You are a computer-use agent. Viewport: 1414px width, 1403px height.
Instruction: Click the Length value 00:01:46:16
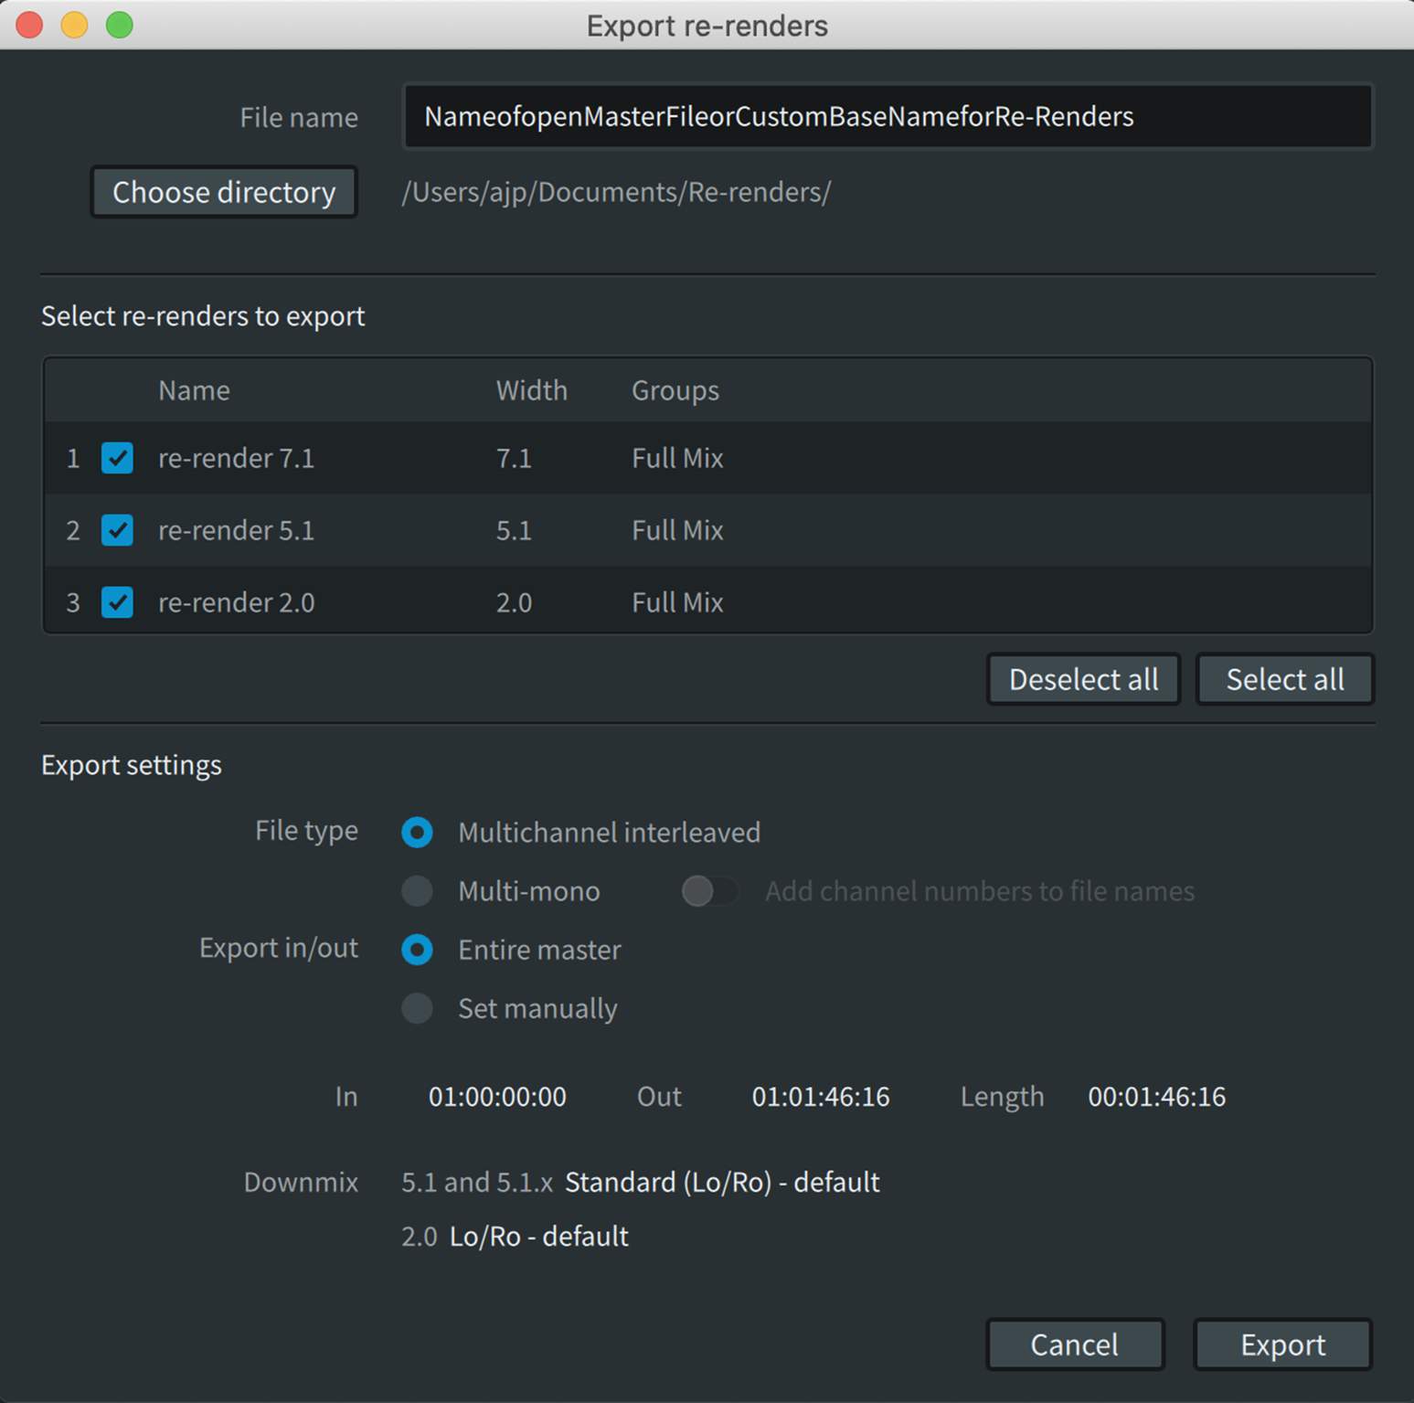pyautogui.click(x=1156, y=1097)
